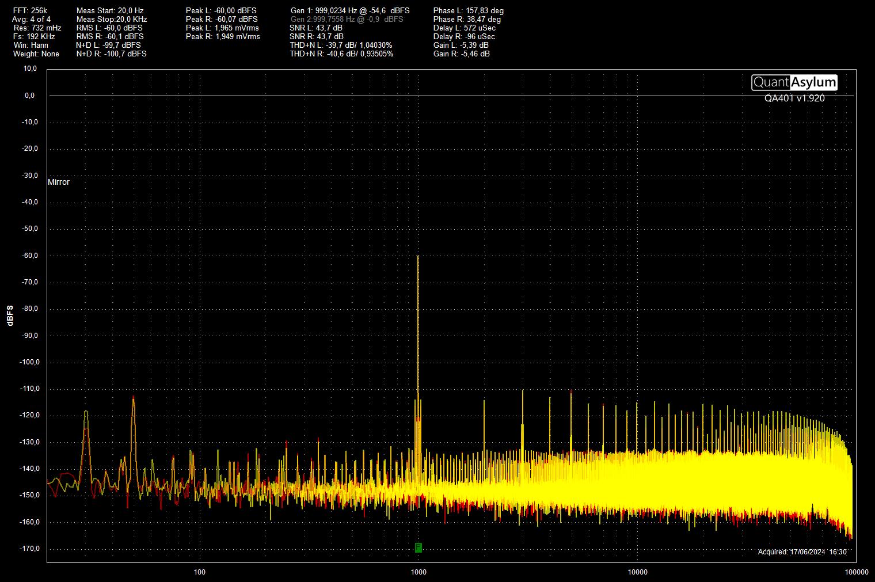Click the green marker at 1000 Hz
The image size is (875, 582).
(419, 547)
